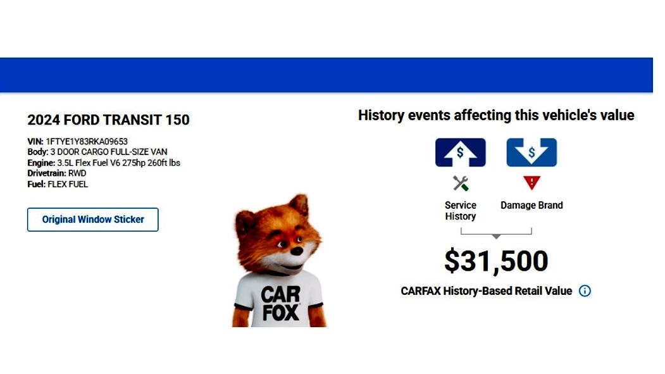Click the history events heading text
This screenshot has width=665, height=374.
click(x=496, y=115)
